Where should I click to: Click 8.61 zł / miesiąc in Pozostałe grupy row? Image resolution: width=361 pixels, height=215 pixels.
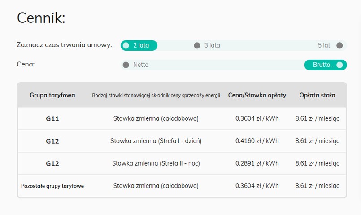click(x=317, y=186)
